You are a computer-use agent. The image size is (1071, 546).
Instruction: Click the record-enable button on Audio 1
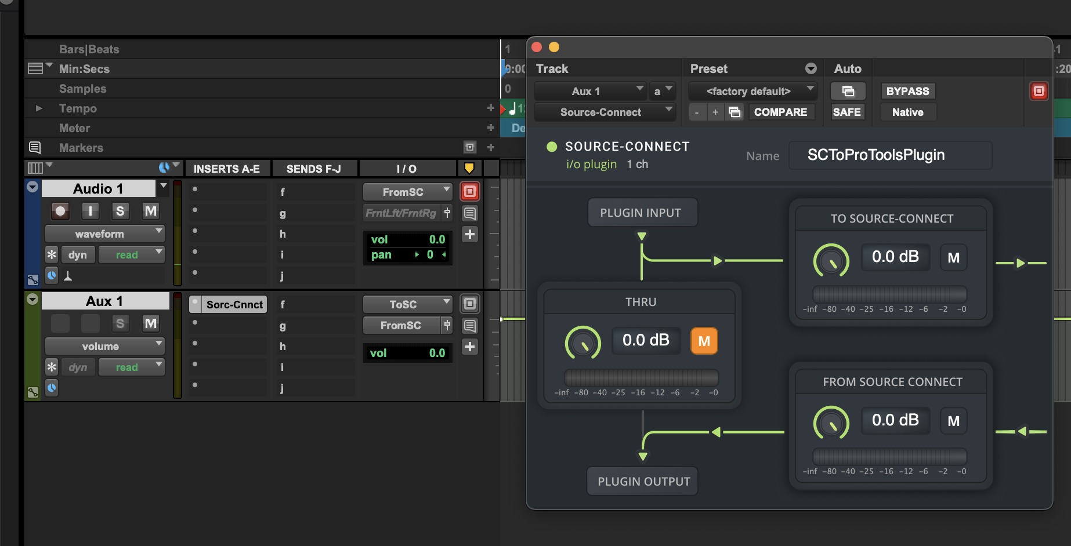[60, 211]
